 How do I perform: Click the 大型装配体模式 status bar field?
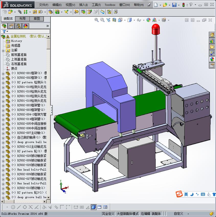tap(128, 214)
